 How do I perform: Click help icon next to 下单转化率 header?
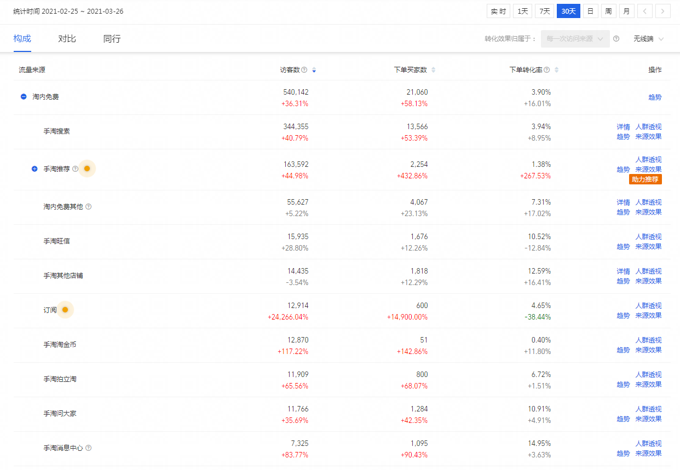point(548,70)
